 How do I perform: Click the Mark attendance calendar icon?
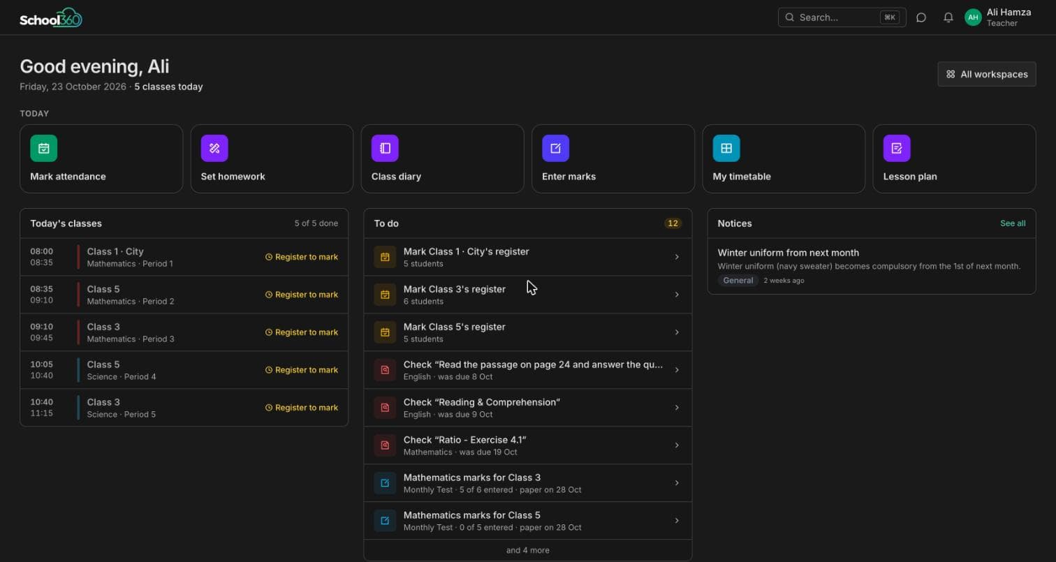tap(44, 148)
